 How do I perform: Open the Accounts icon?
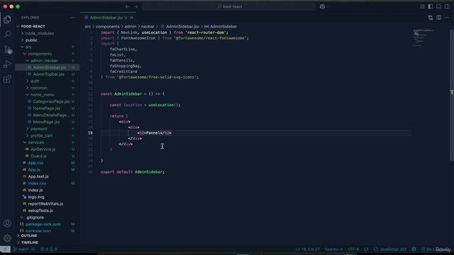7,223
